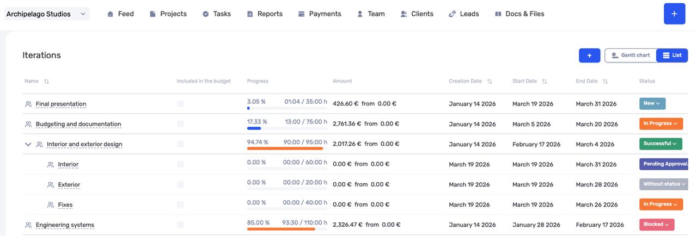The width and height of the screenshot is (697, 236).
Task: Click the Feed home icon
Action: pos(111,14)
